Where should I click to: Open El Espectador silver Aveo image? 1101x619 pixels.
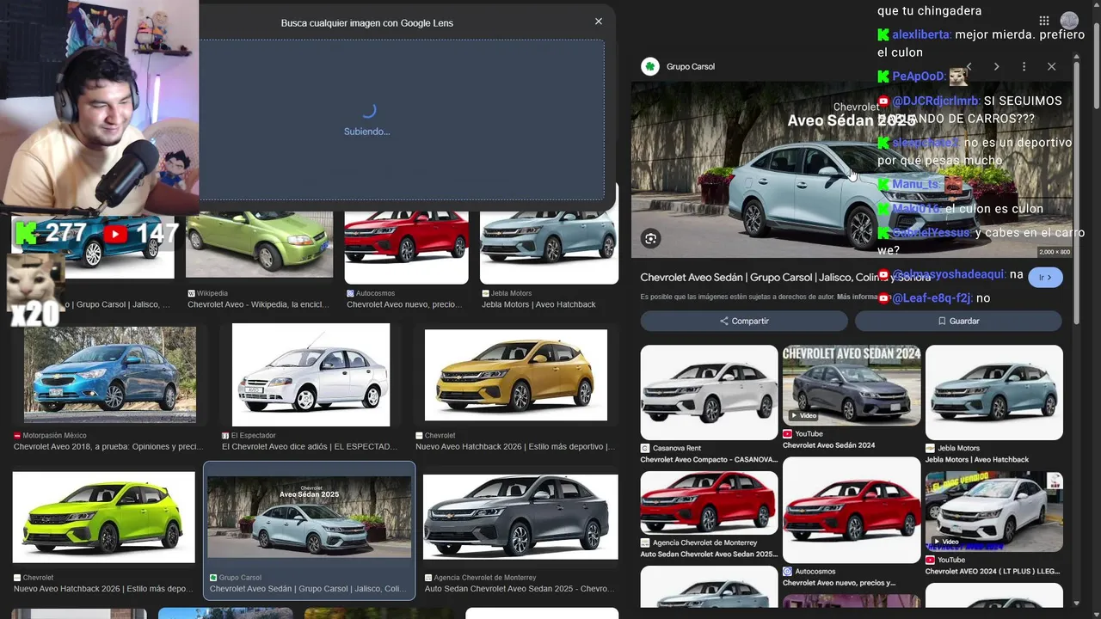point(311,375)
